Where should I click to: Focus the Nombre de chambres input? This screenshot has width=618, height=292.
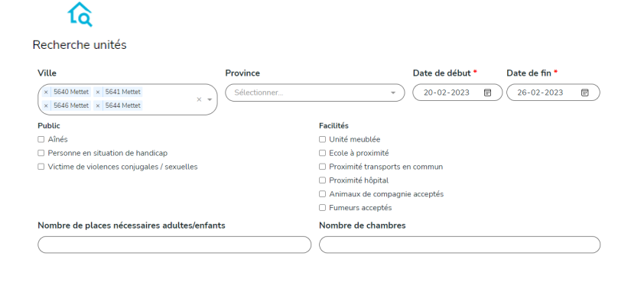(x=460, y=245)
